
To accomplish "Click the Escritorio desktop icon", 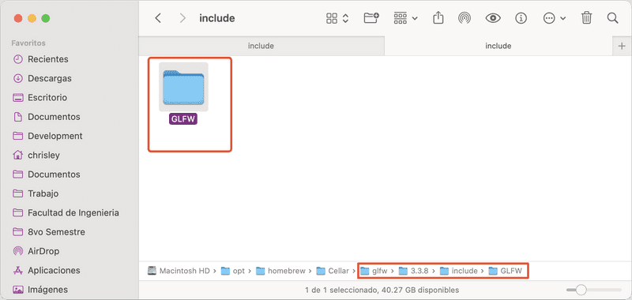I will click(x=17, y=97).
